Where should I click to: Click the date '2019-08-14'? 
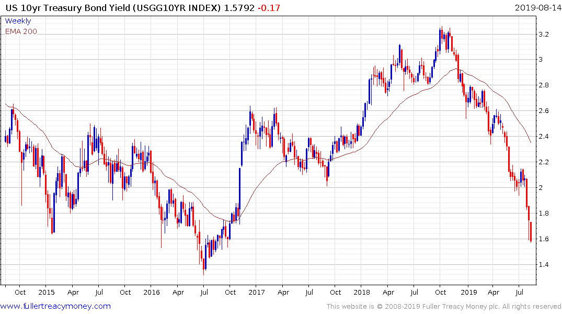click(x=538, y=7)
